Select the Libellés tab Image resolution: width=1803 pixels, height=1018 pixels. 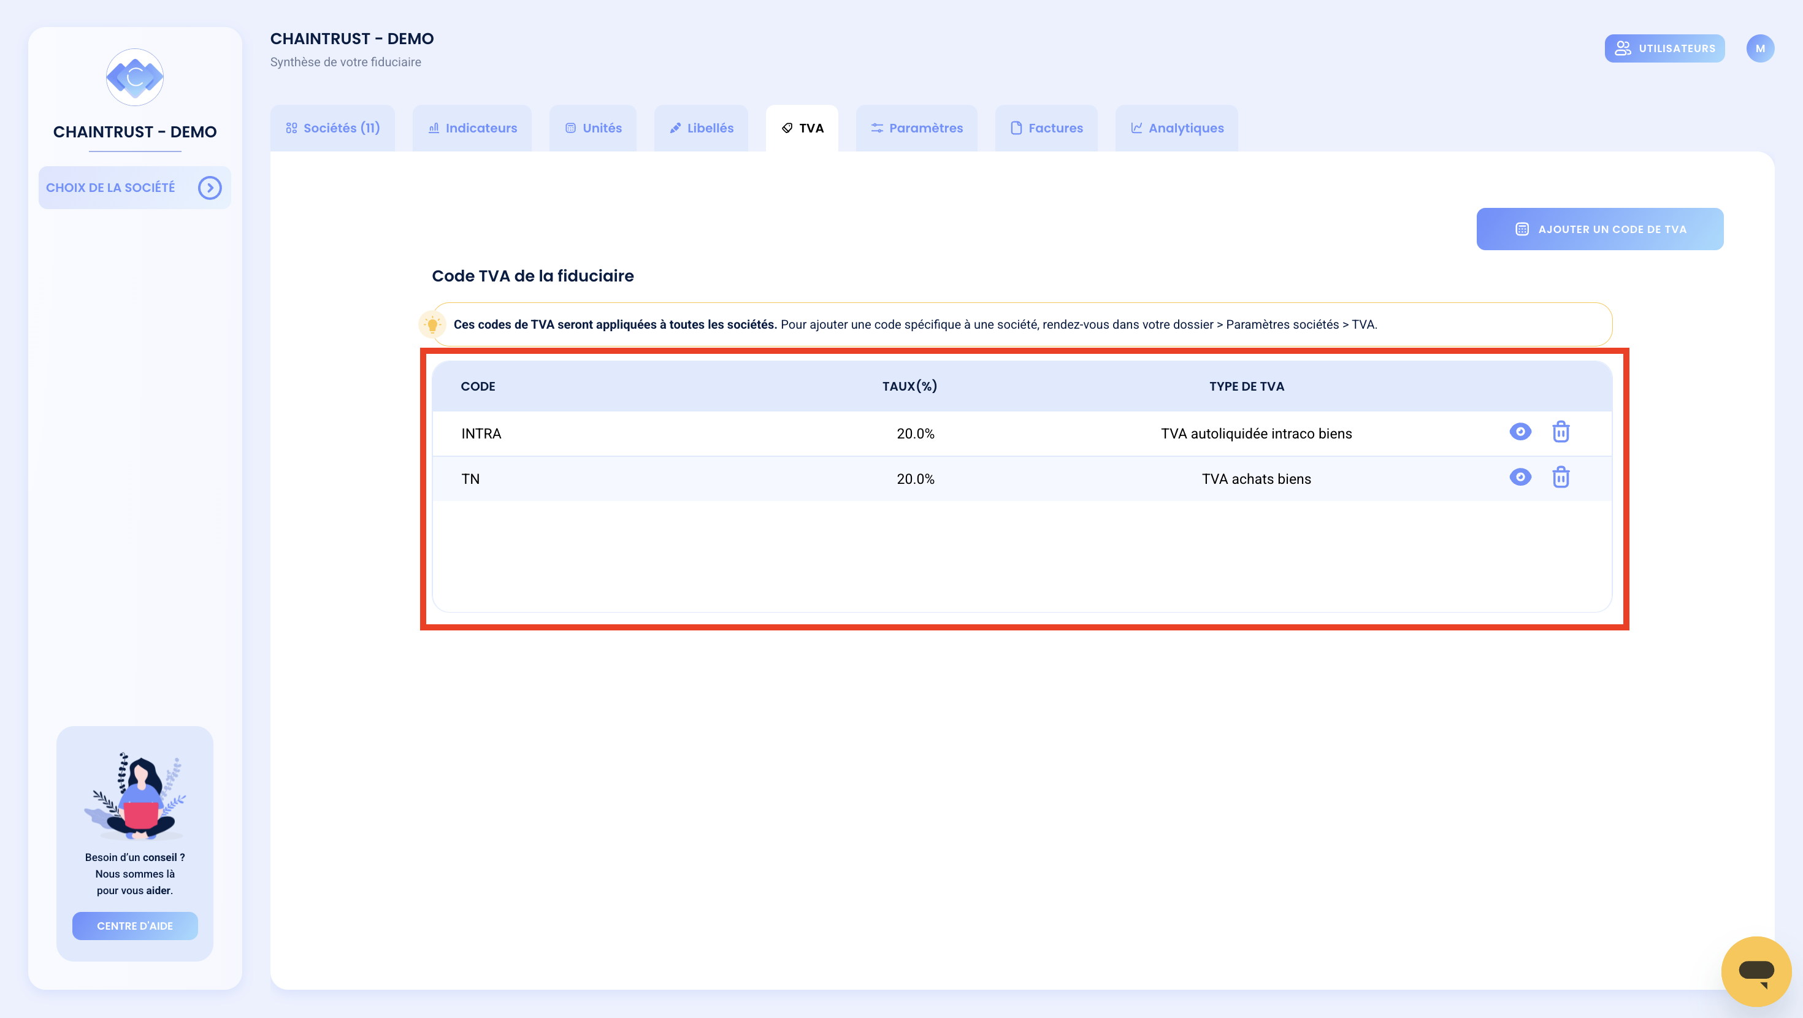pos(700,128)
